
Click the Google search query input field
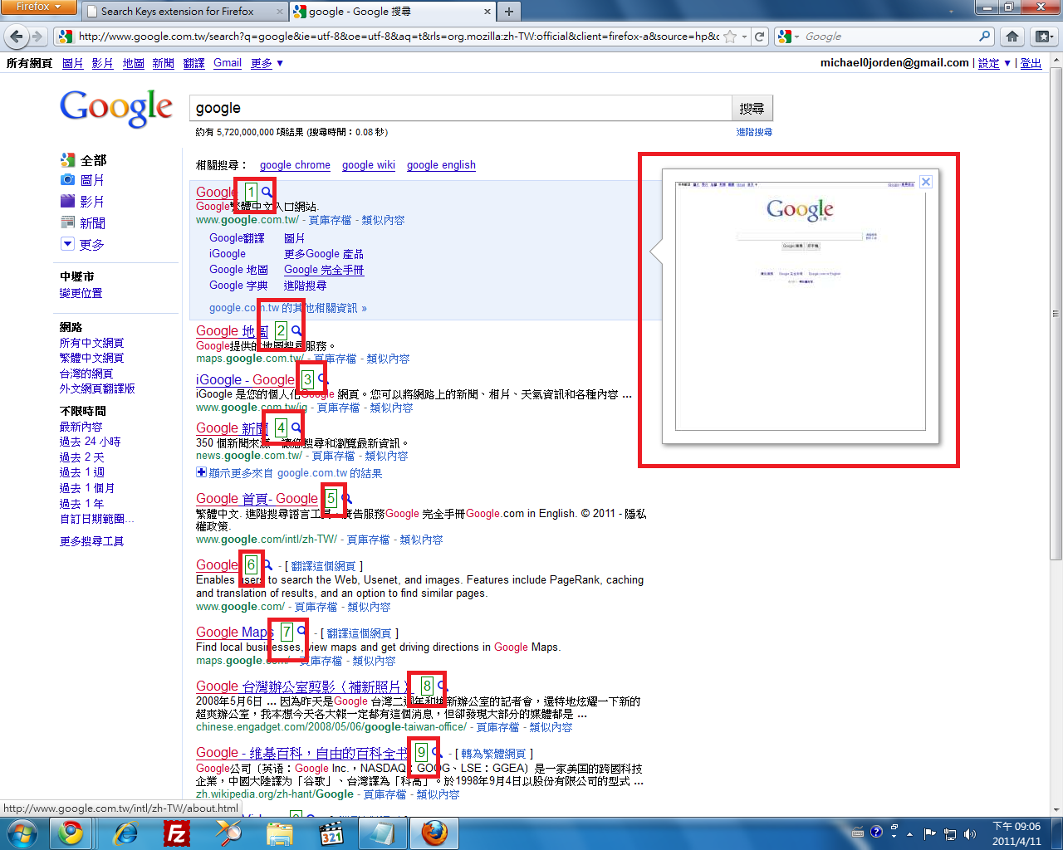coord(461,109)
